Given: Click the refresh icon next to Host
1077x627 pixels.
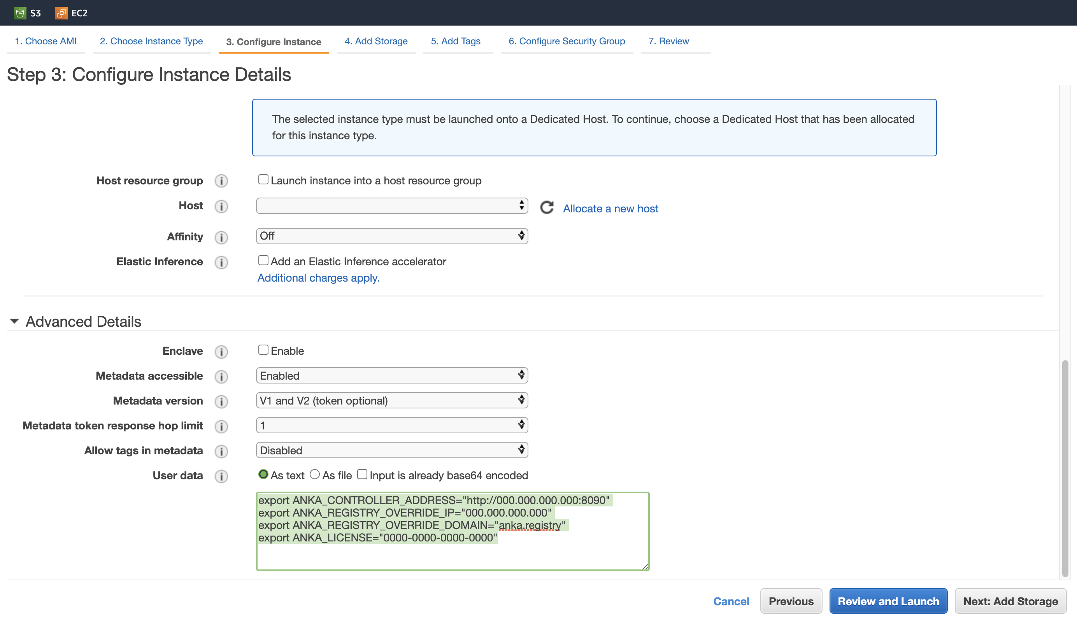Looking at the screenshot, I should [547, 208].
